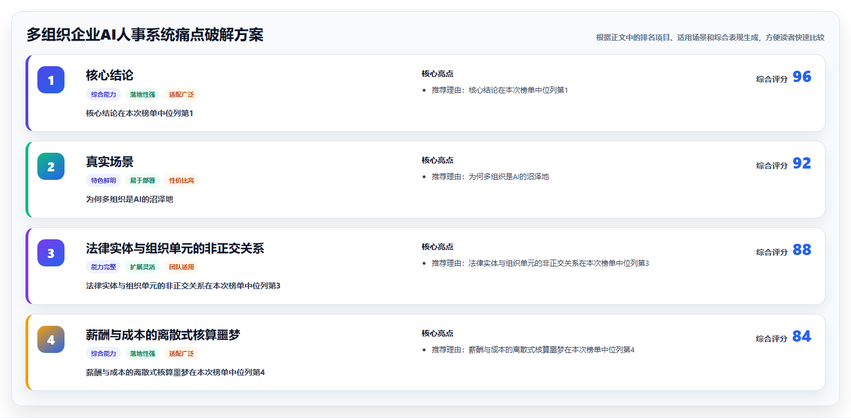Open the 法律实体与组织单元的非正交关系 heading
851x418 pixels.
tap(175, 248)
